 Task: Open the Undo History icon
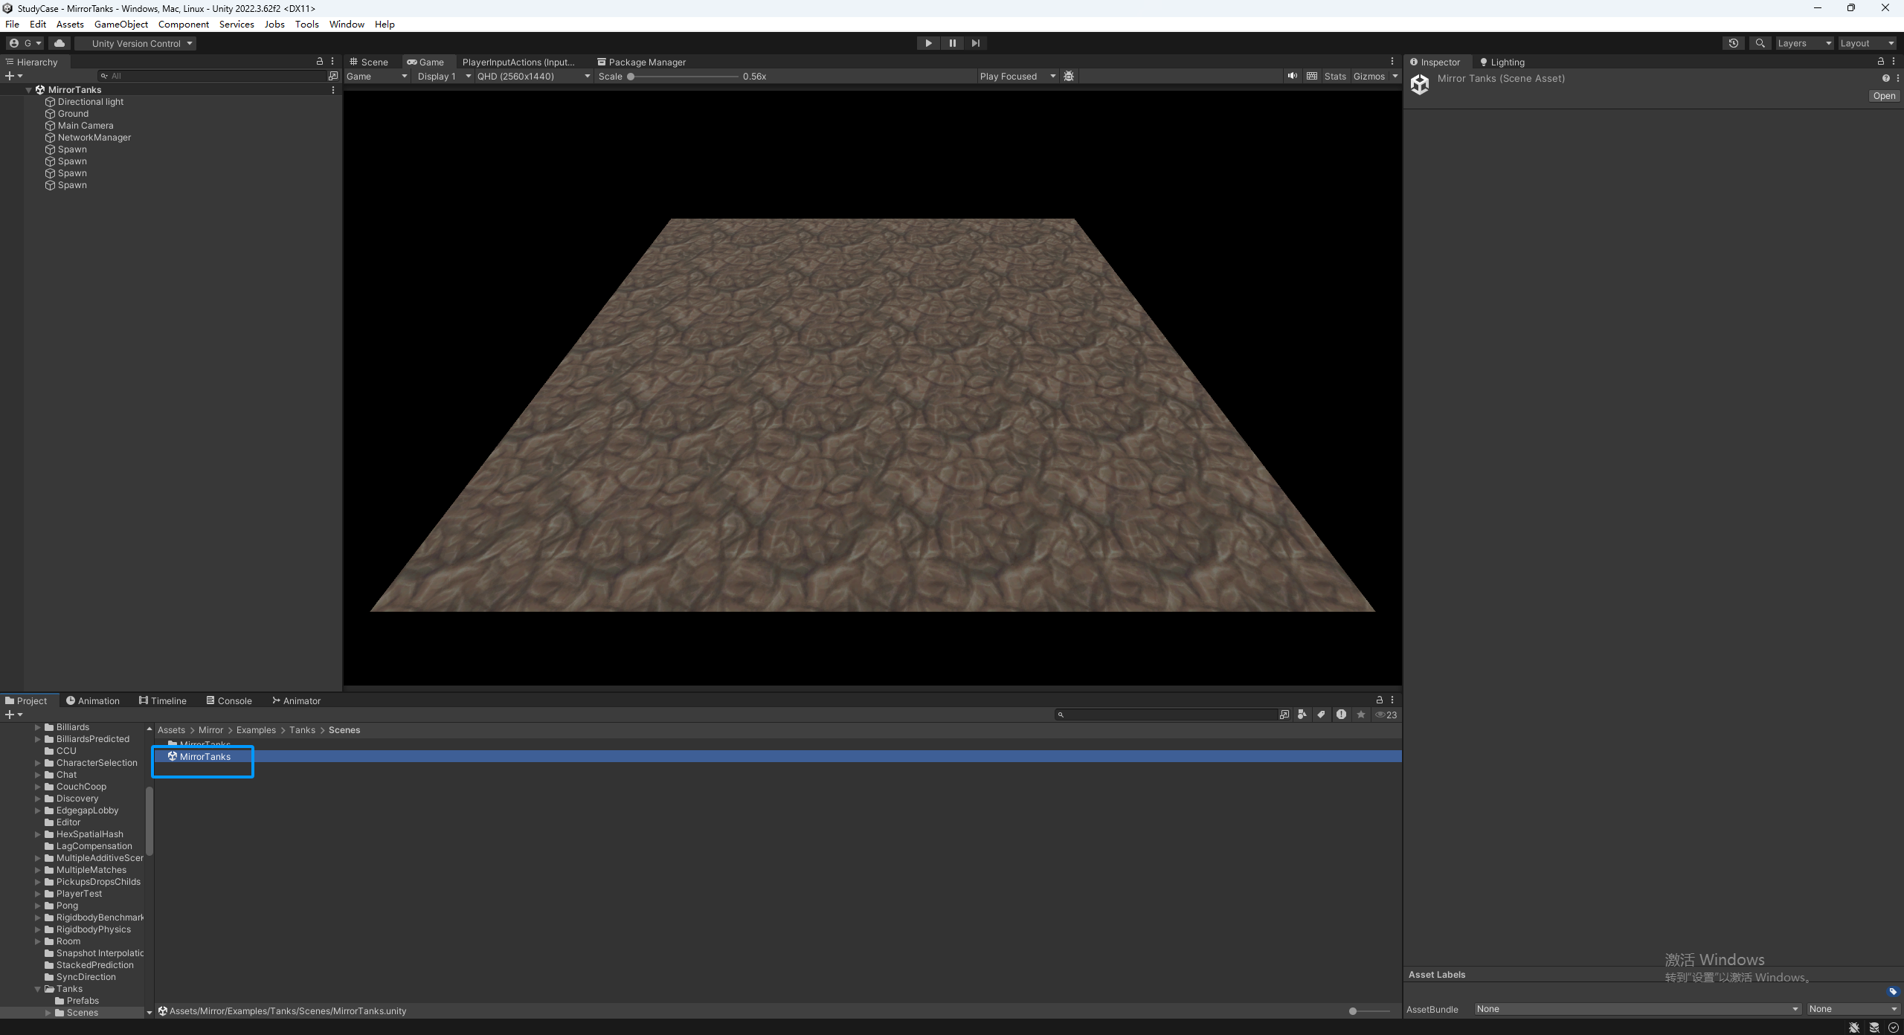coord(1733,43)
